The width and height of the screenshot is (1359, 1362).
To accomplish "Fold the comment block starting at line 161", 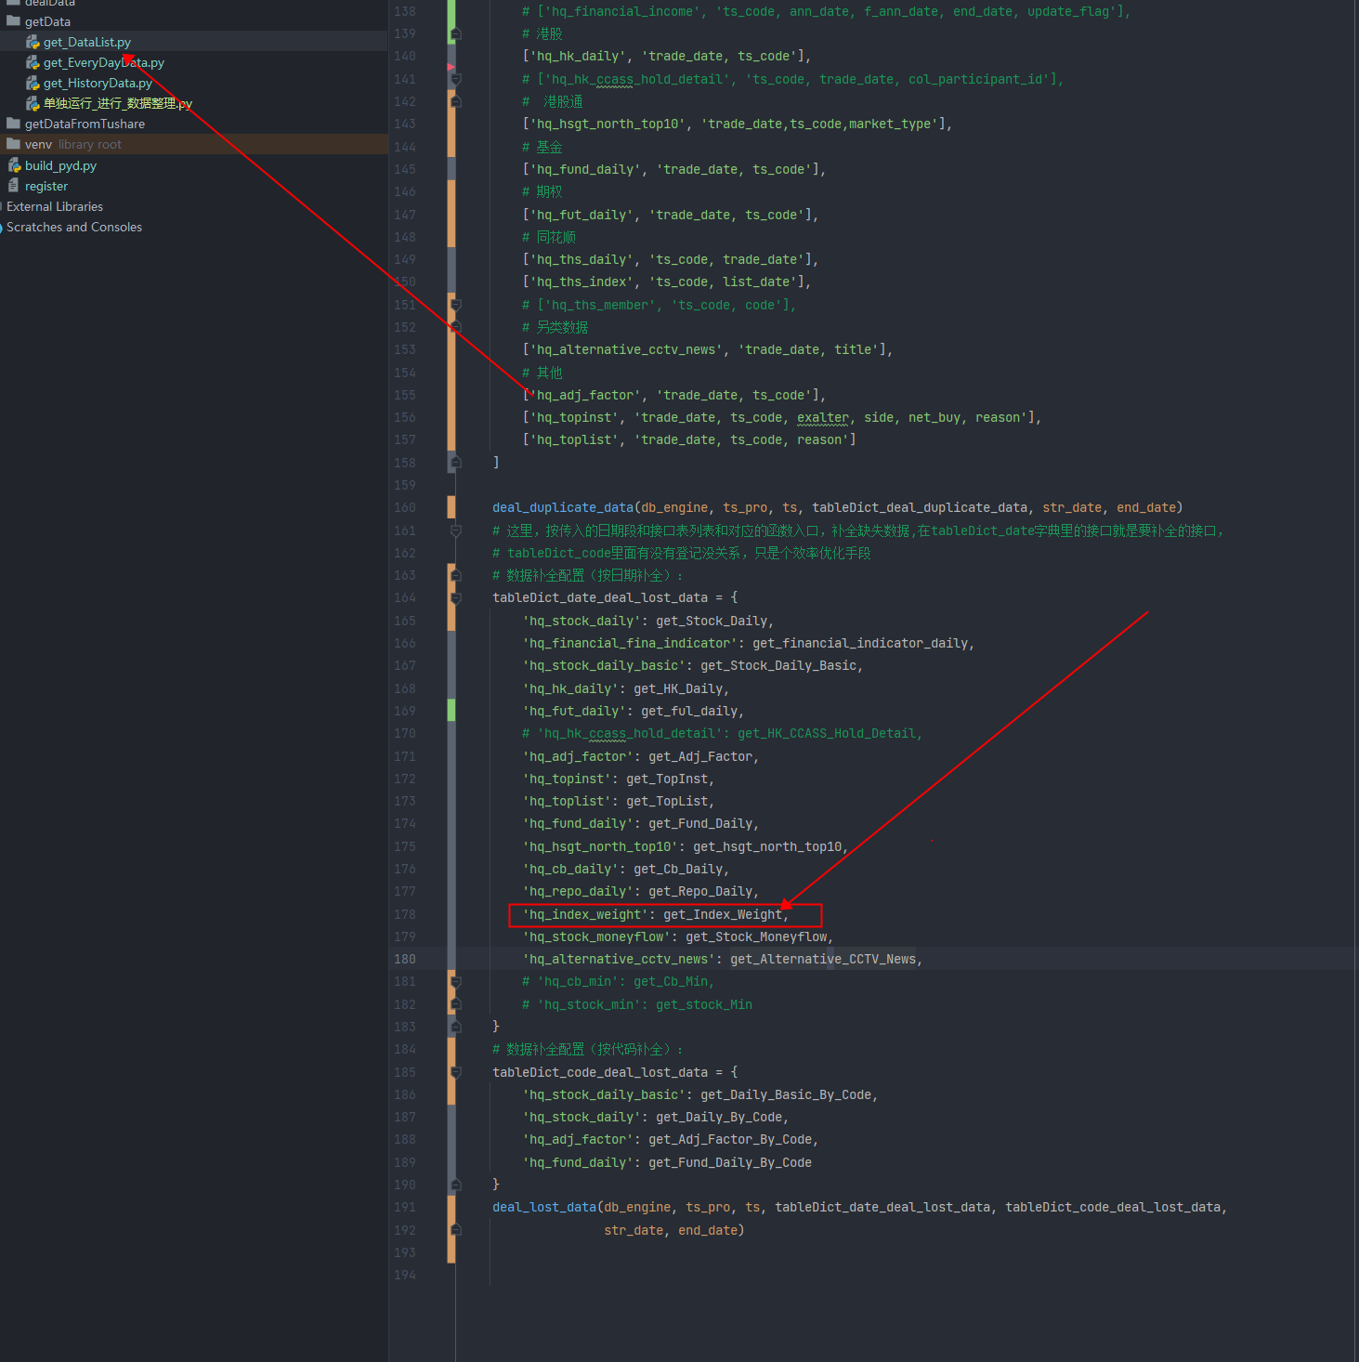I will pos(456,530).
